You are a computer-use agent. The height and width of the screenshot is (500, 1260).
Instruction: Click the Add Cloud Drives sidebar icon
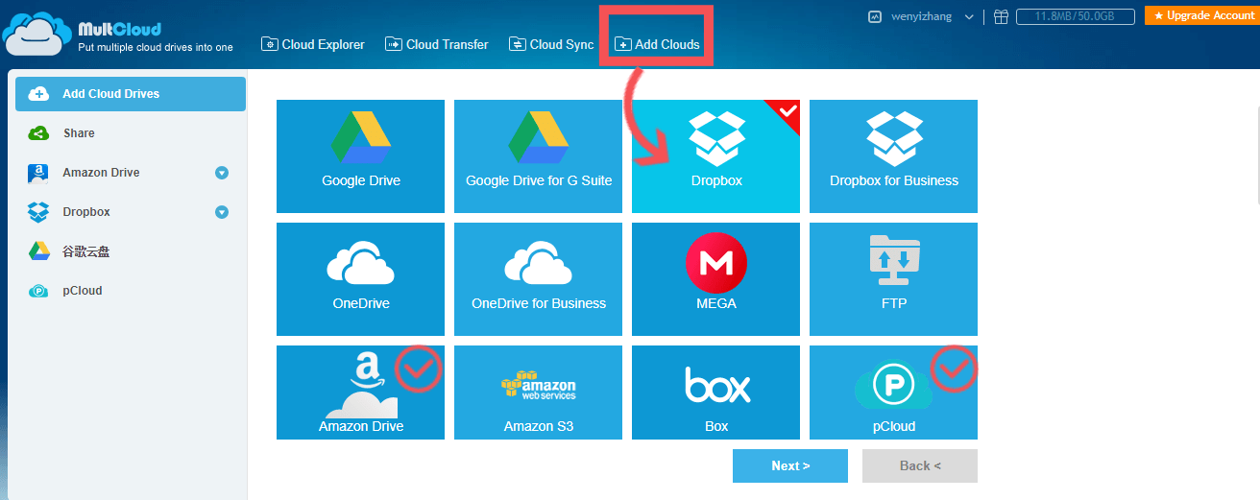[x=38, y=94]
